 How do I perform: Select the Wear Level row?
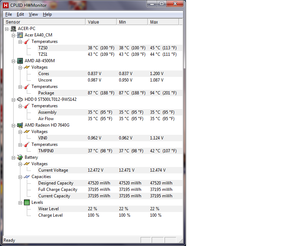[110, 209]
